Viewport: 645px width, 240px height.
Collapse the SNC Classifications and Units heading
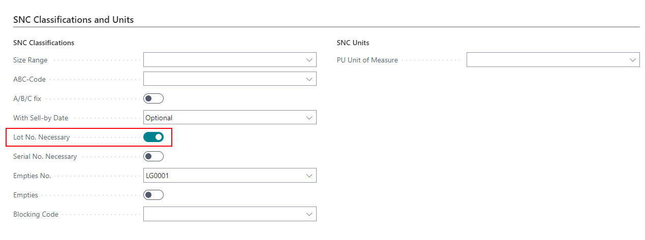coord(73,20)
